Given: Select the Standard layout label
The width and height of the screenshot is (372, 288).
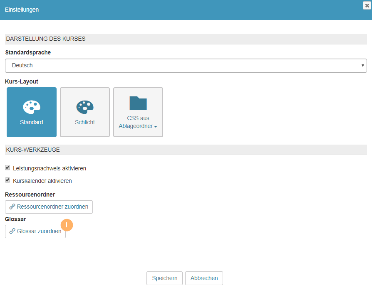Looking at the screenshot, I should click(32, 123).
